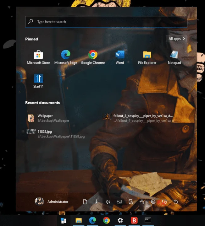Image resolution: width=205 pixels, height=226 pixels.
Task: Open the Documents folder shortcut icon
Action: click(x=85, y=202)
